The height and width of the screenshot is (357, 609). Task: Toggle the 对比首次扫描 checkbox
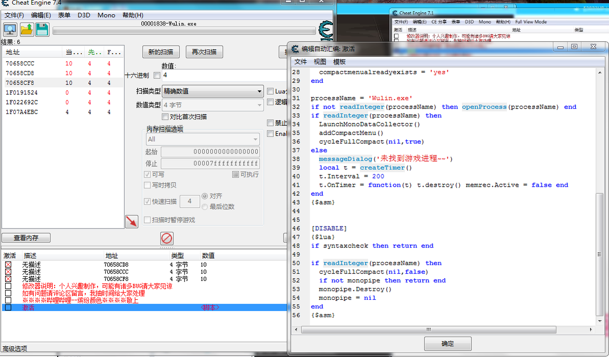pos(165,117)
